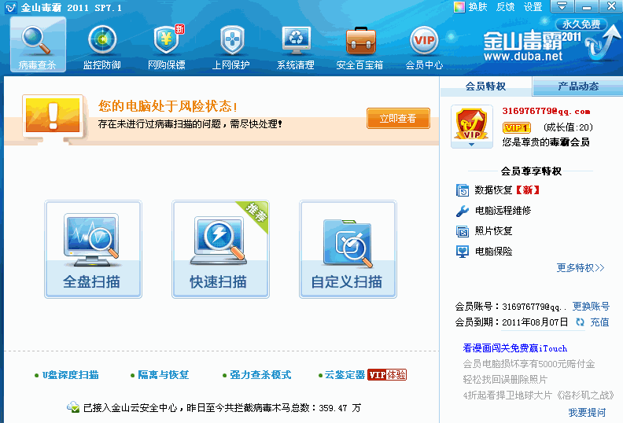The image size is (623, 423).
Task: Open the 监控防御 monitoring defense section
Action: click(x=102, y=47)
